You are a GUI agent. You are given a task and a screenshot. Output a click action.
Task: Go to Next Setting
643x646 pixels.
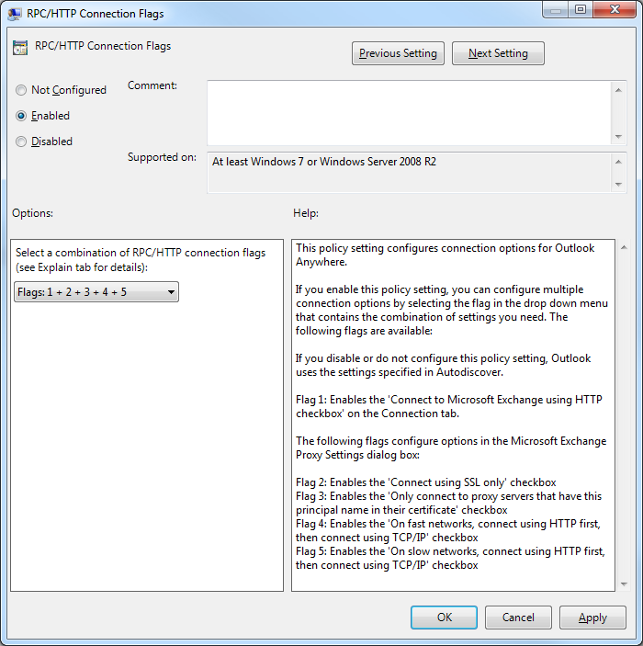point(498,53)
